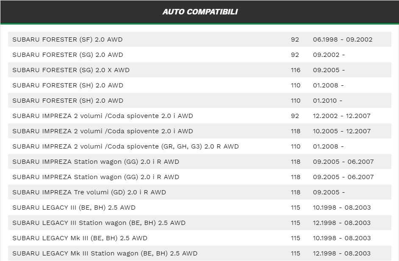
Task: Click the FORESTER (SH) row dated 01.2008
Action: coord(199,85)
